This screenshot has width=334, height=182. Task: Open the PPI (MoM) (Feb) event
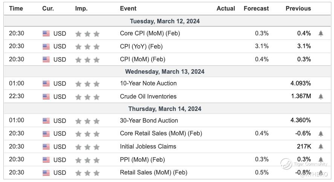[142, 159]
